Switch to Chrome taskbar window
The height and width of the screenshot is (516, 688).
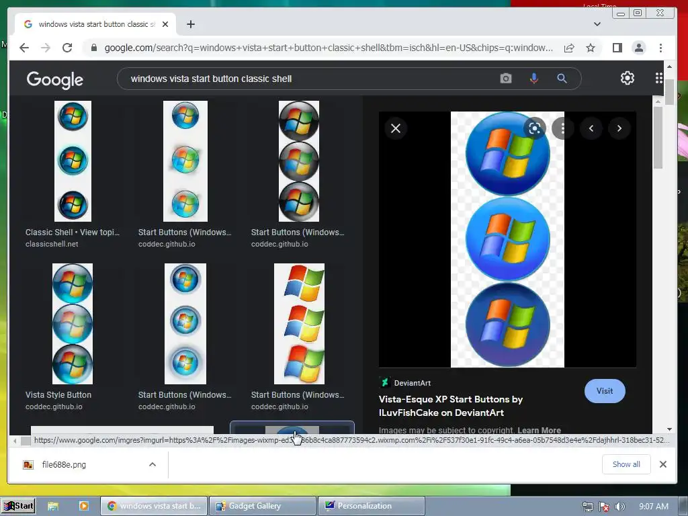point(154,506)
